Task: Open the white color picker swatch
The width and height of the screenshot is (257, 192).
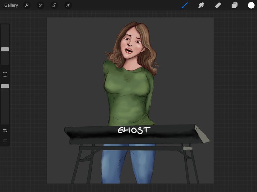Action: (251, 5)
